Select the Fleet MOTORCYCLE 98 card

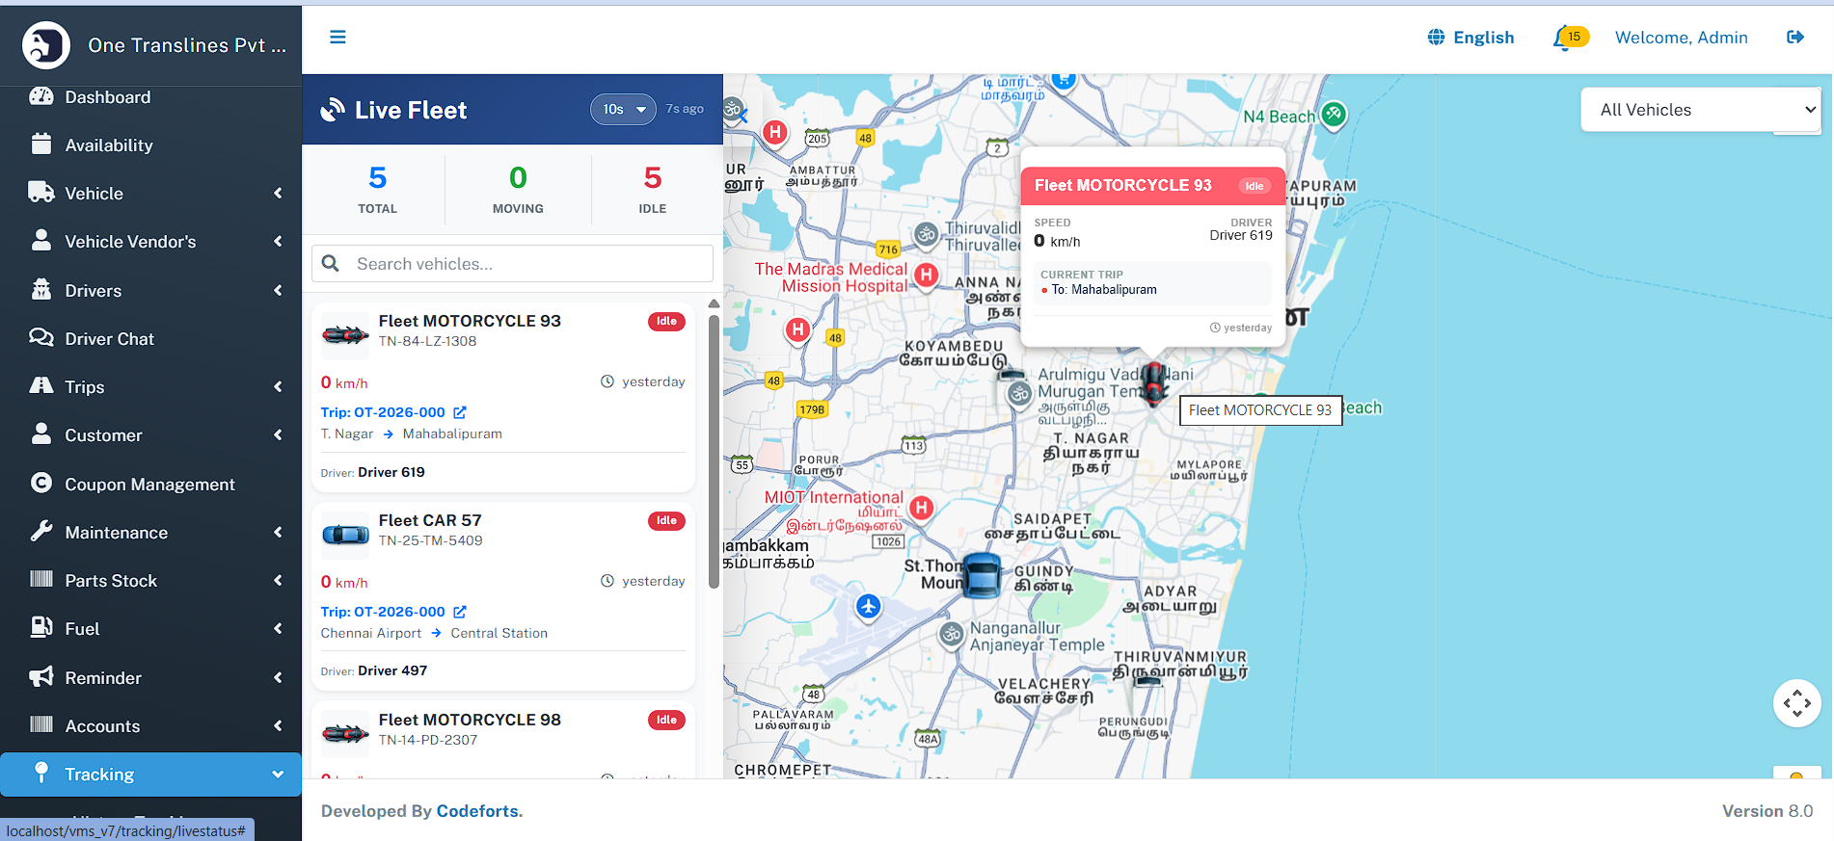(502, 739)
